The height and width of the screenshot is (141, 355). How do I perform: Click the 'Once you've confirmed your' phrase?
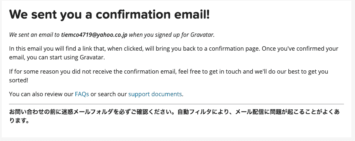coord(300,49)
